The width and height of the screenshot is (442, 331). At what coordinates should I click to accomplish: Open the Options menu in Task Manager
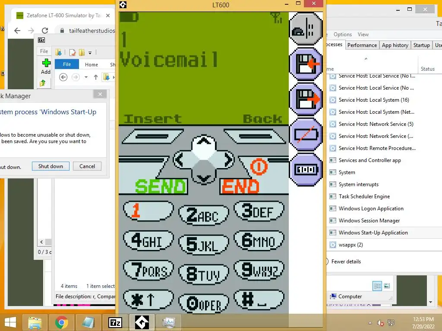pyautogui.click(x=342, y=34)
